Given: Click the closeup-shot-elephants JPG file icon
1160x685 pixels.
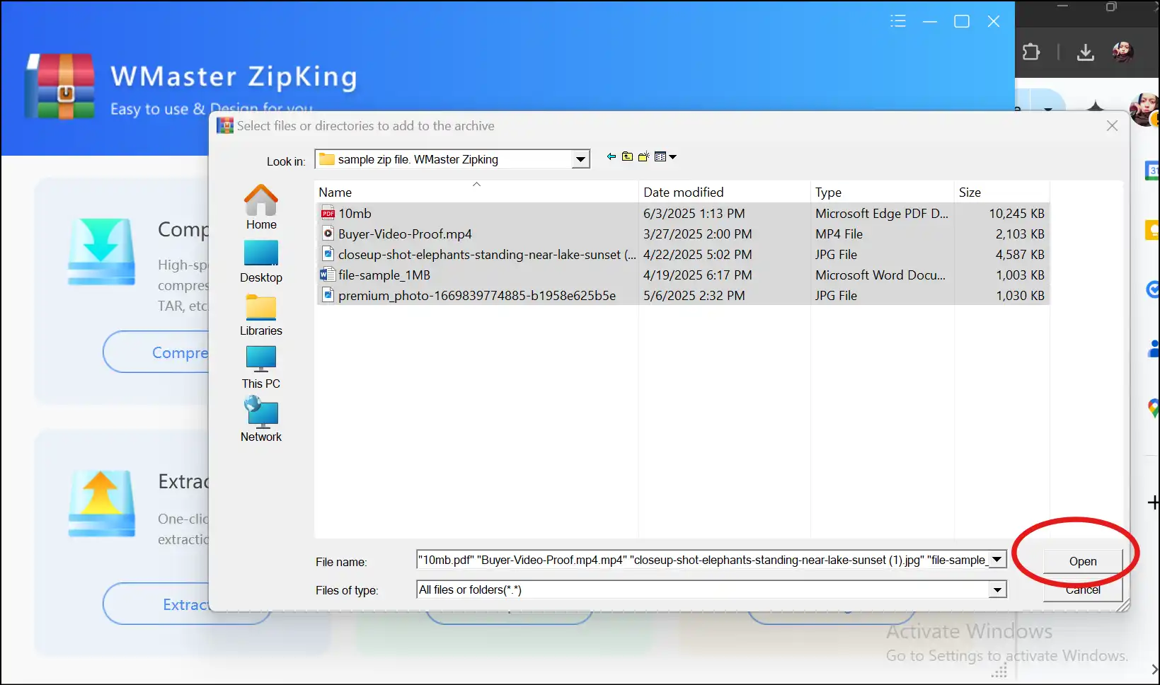Looking at the screenshot, I should (x=328, y=254).
